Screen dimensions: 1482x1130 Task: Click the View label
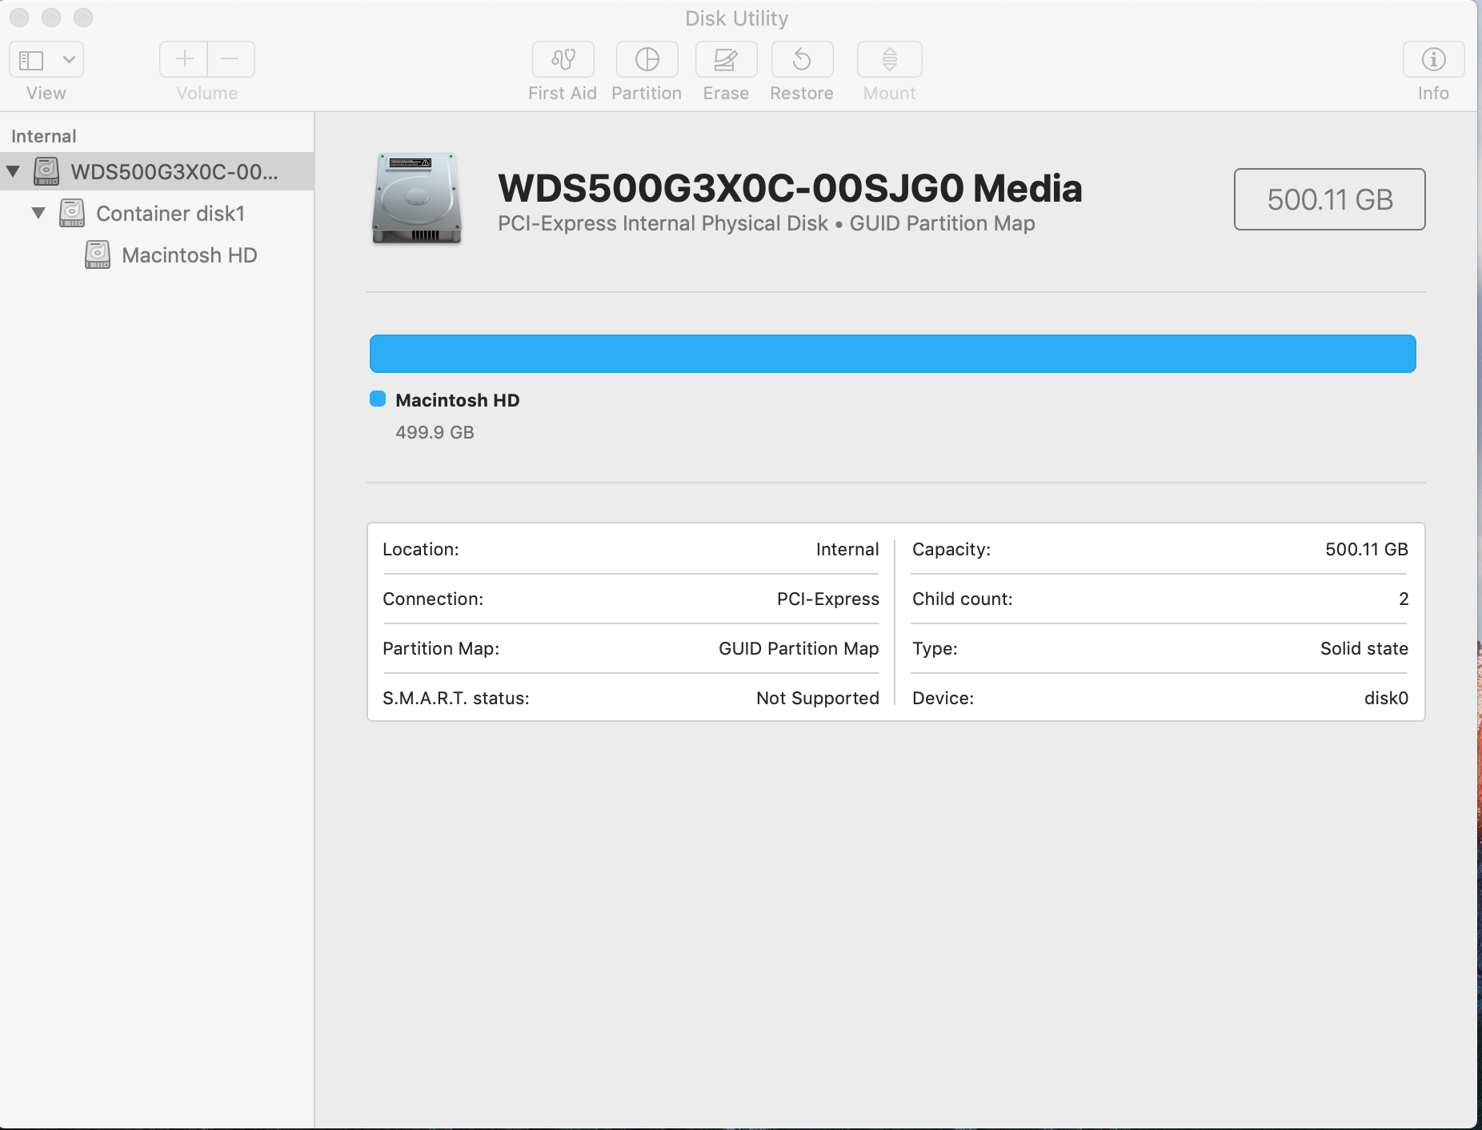46,94
